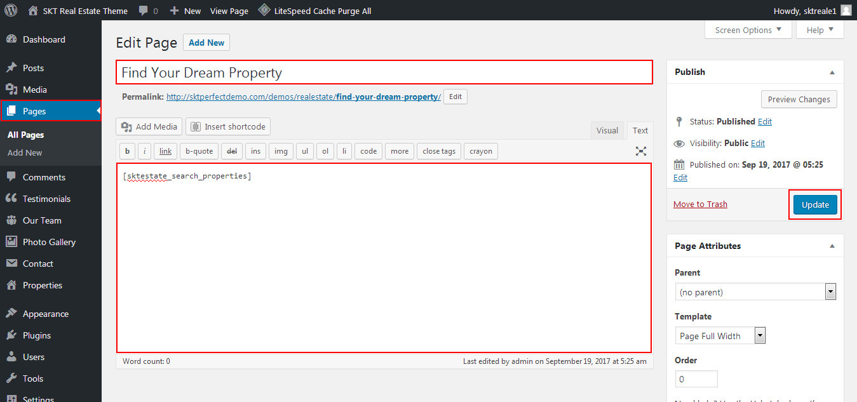This screenshot has width=857, height=402.
Task: Click the plus icon next to New
Action: click(175, 11)
